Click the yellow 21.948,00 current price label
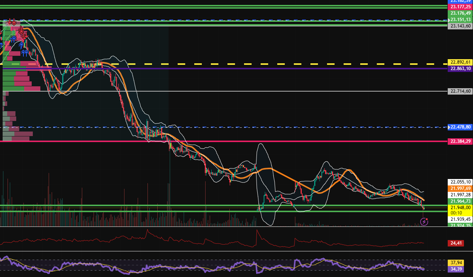473x277 pixels. tap(460, 208)
